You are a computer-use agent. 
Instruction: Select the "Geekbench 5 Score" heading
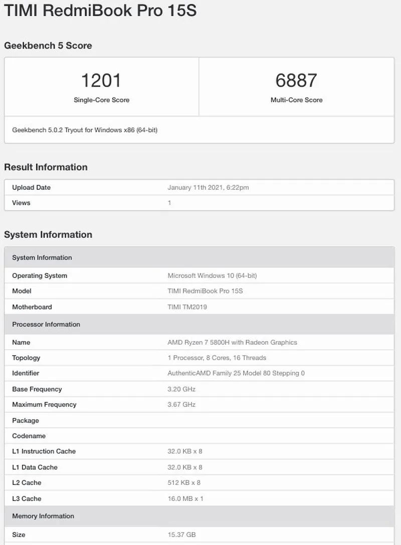click(48, 46)
